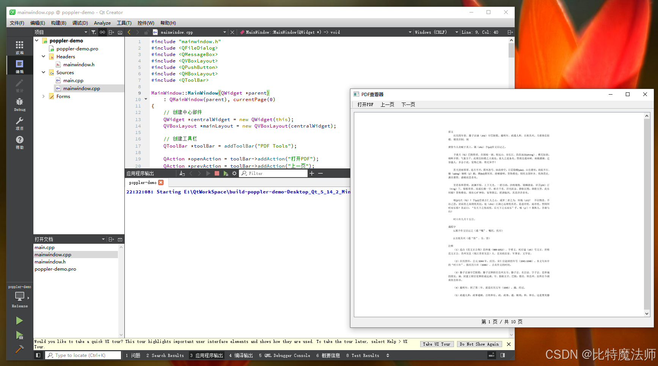Image resolution: width=658 pixels, height=366 pixels.
Task: Close the projects side panel view
Action: (120, 32)
